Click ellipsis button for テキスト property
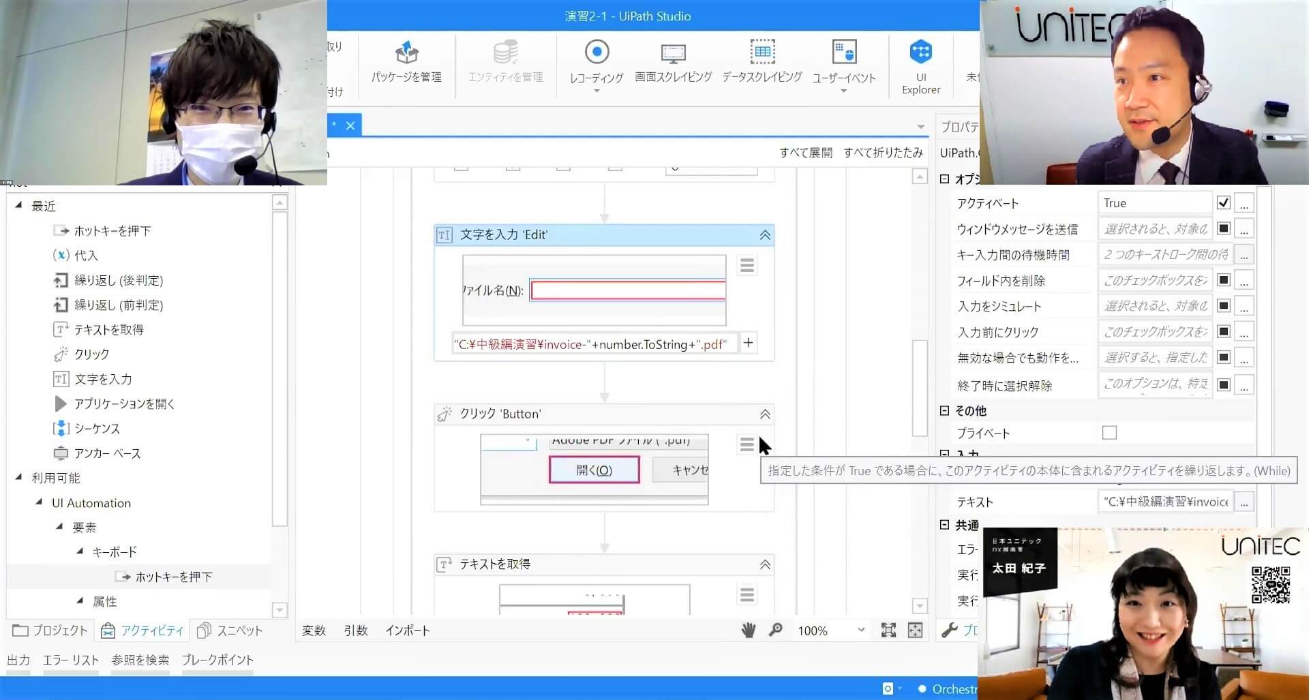 1244,502
